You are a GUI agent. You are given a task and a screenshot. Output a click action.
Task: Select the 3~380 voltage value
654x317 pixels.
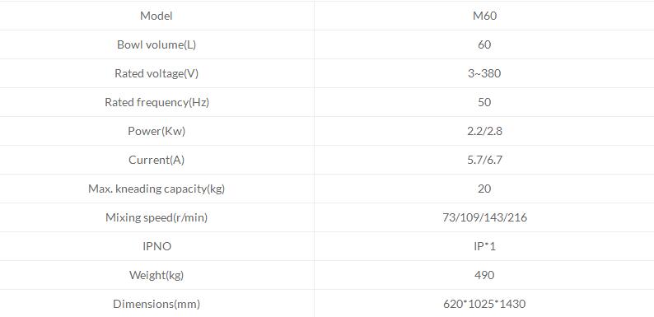tap(484, 73)
